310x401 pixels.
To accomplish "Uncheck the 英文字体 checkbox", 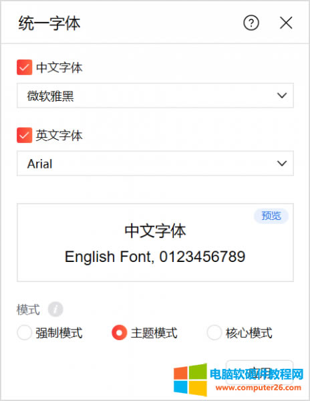I will [x=25, y=135].
